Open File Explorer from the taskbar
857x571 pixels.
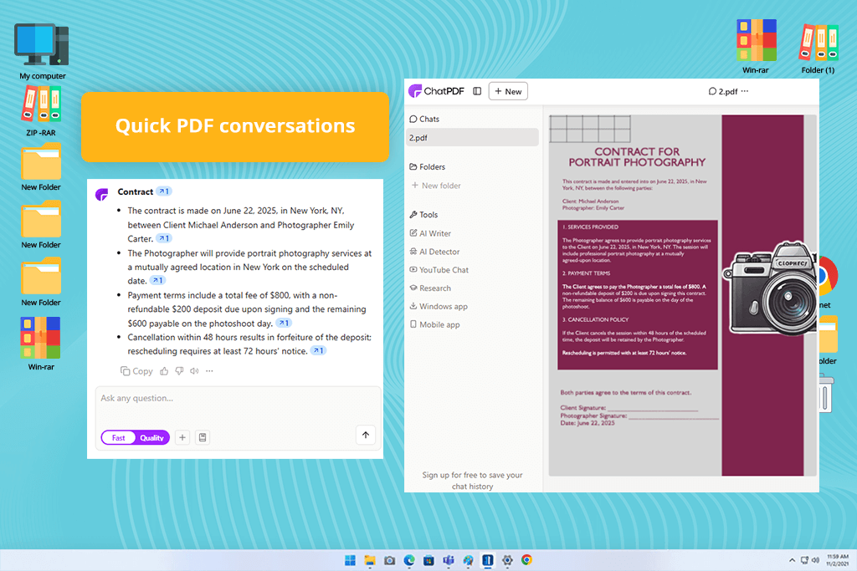tap(370, 560)
